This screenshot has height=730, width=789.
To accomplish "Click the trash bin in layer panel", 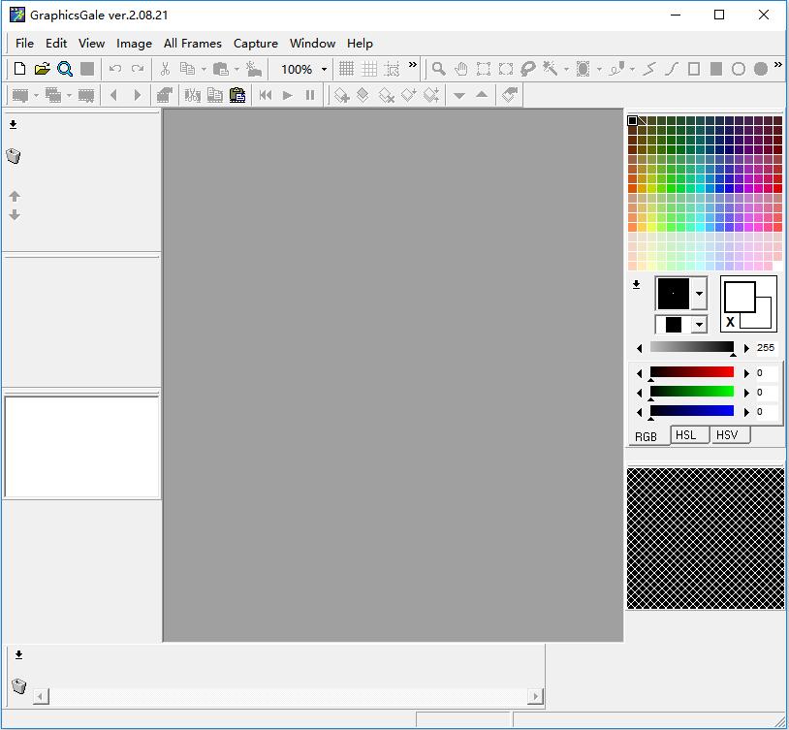I will tap(14, 156).
